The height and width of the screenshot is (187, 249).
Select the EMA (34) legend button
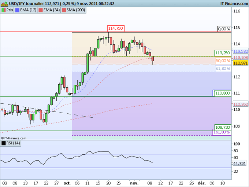tap(49, 10)
